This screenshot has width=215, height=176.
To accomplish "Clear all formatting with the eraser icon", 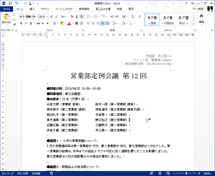I will 72,17.
